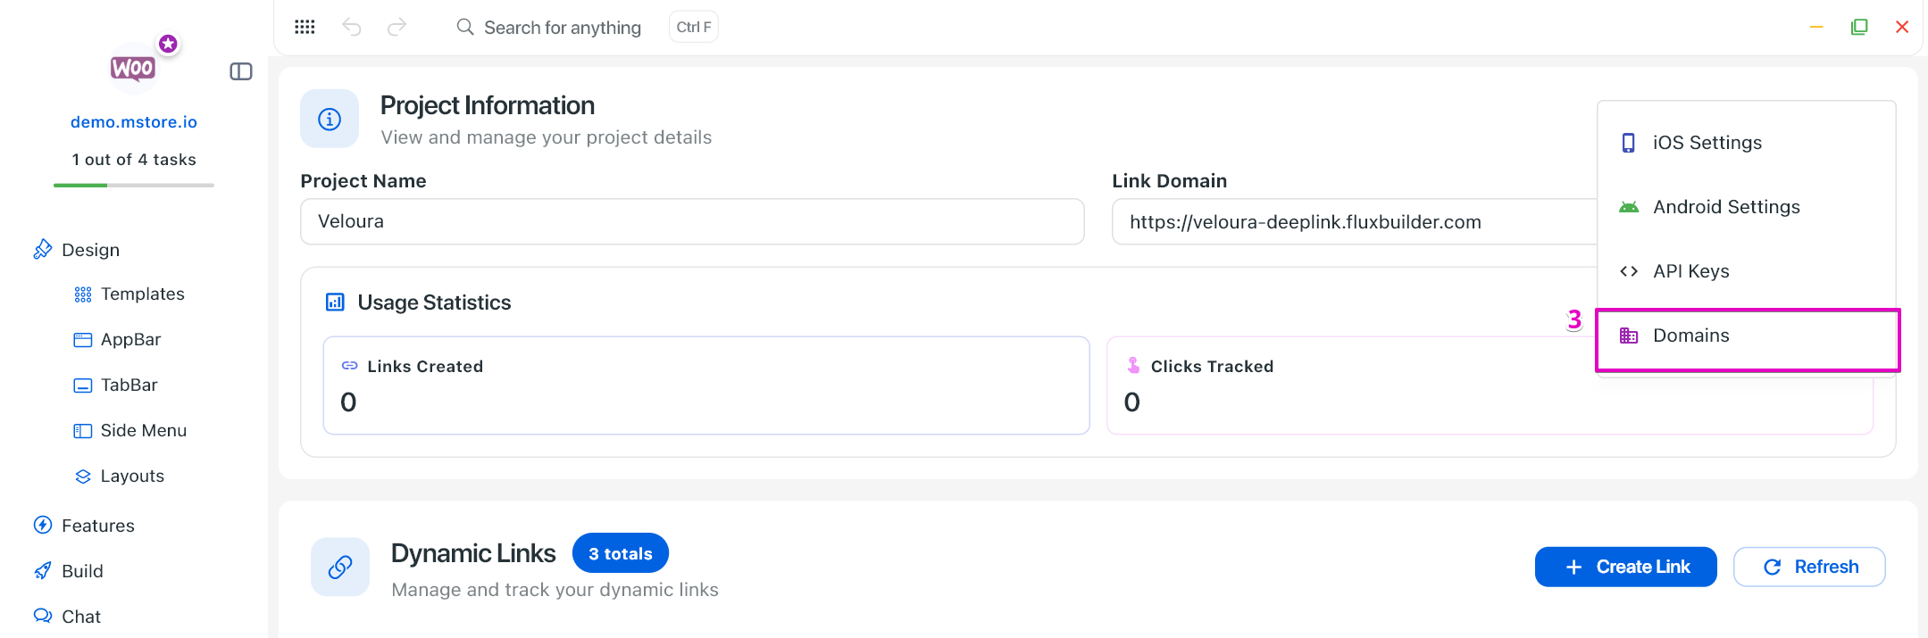Click the tasks progress bar
Image resolution: width=1928 pixels, height=638 pixels.
click(134, 185)
